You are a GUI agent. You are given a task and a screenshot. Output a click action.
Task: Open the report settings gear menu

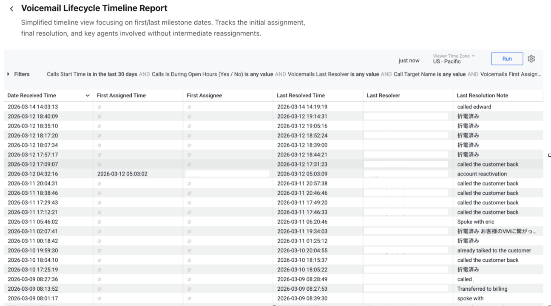(x=531, y=59)
